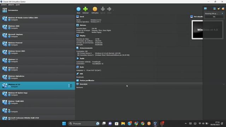Click the Procurar taskbar search box

point(84,123)
